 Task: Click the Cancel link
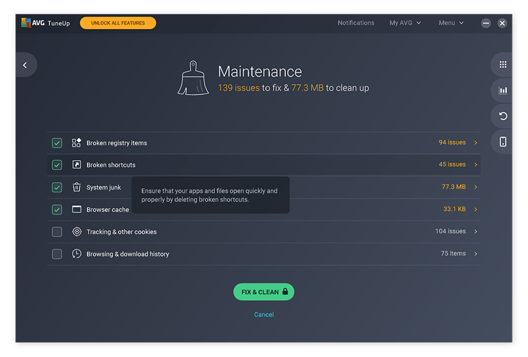click(263, 315)
